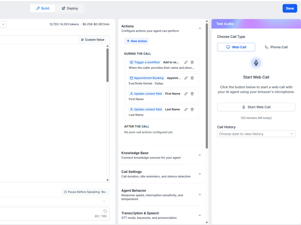301x225 pixels.
Task: Open the Call History date dropdown
Action: 256,134
